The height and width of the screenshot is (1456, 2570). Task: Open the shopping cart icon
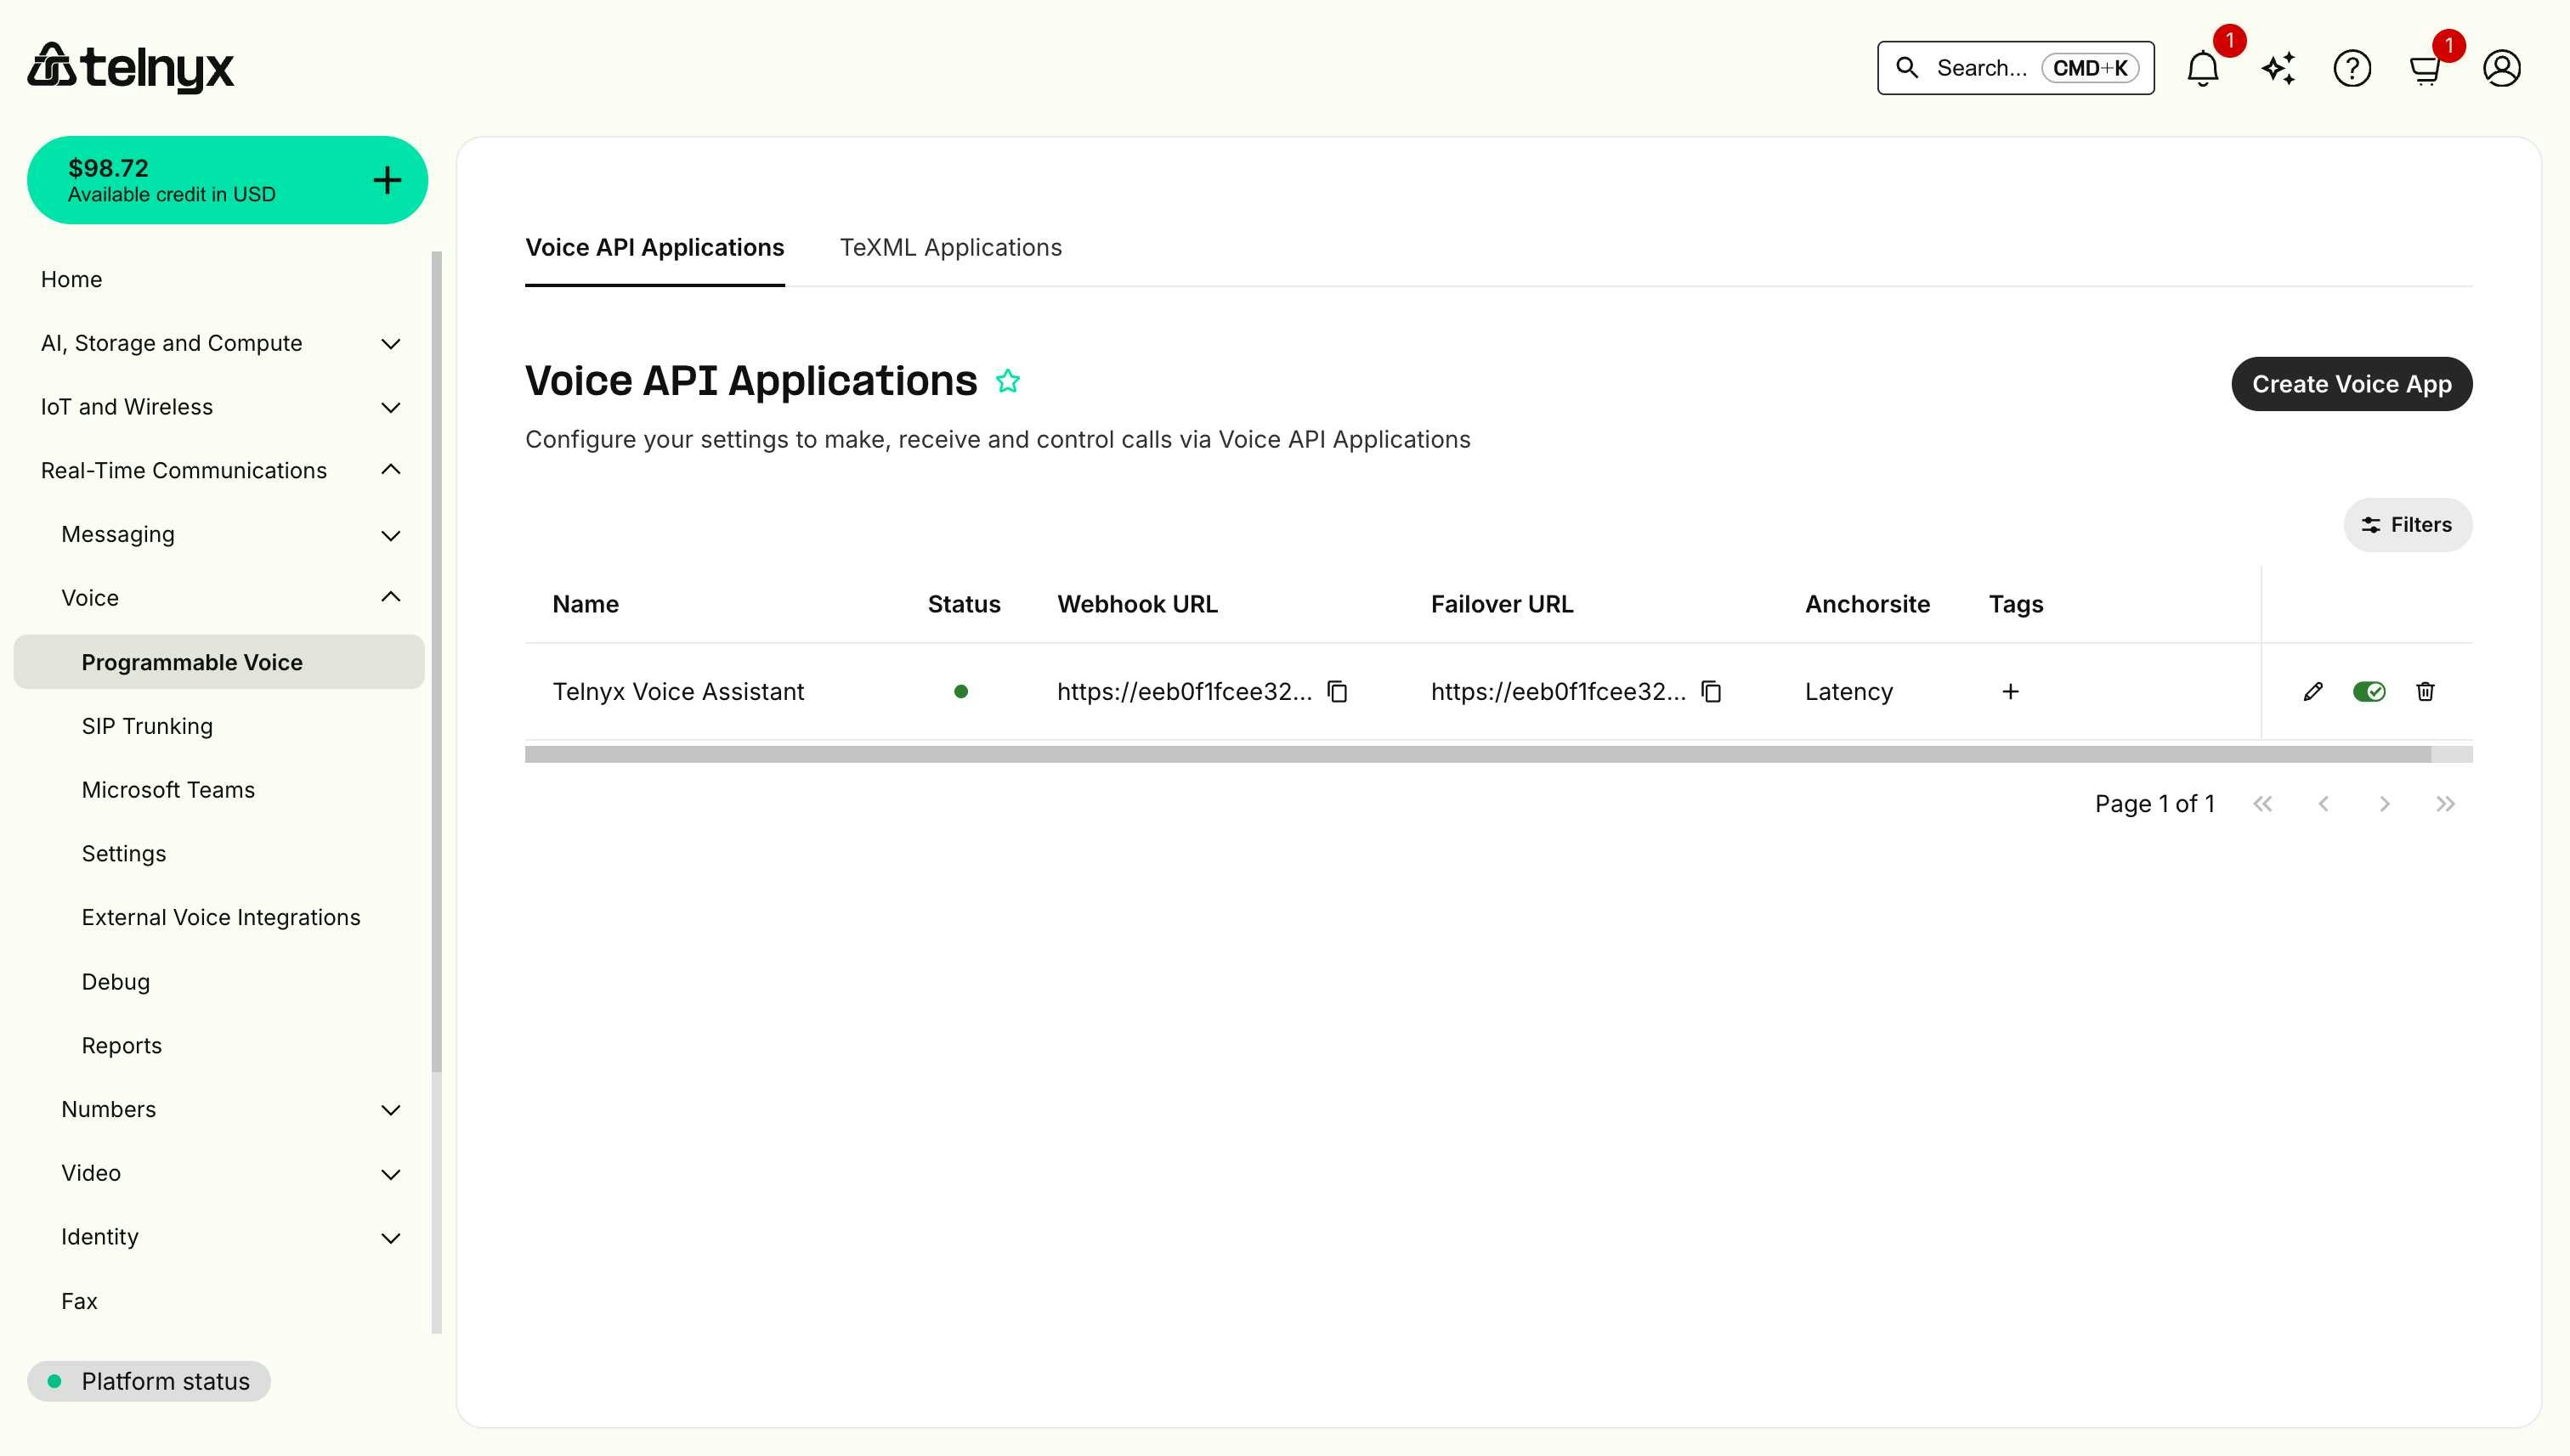[2425, 70]
